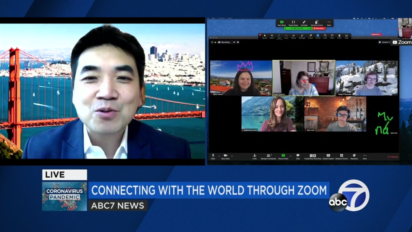Click the Zoom YouTube logo badge
412x232 pixels.
[402, 42]
